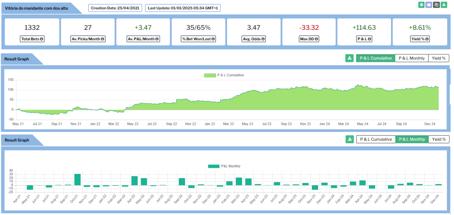Switch upper graph to Yield %
The image size is (454, 215).
click(x=439, y=58)
